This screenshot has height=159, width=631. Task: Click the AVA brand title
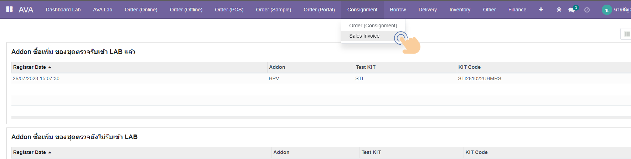26,10
